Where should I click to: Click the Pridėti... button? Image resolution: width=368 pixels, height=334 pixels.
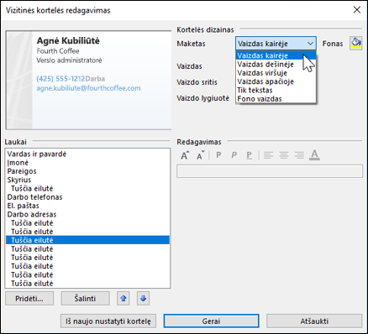29,299
